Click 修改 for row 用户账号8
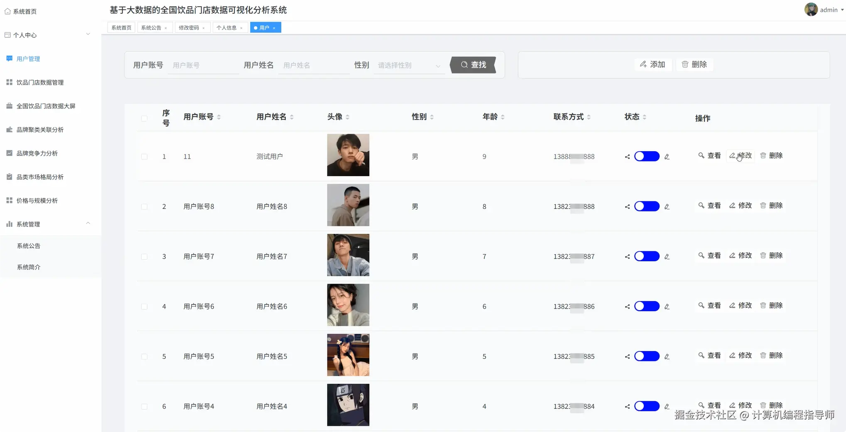This screenshot has width=846, height=432. (x=741, y=206)
